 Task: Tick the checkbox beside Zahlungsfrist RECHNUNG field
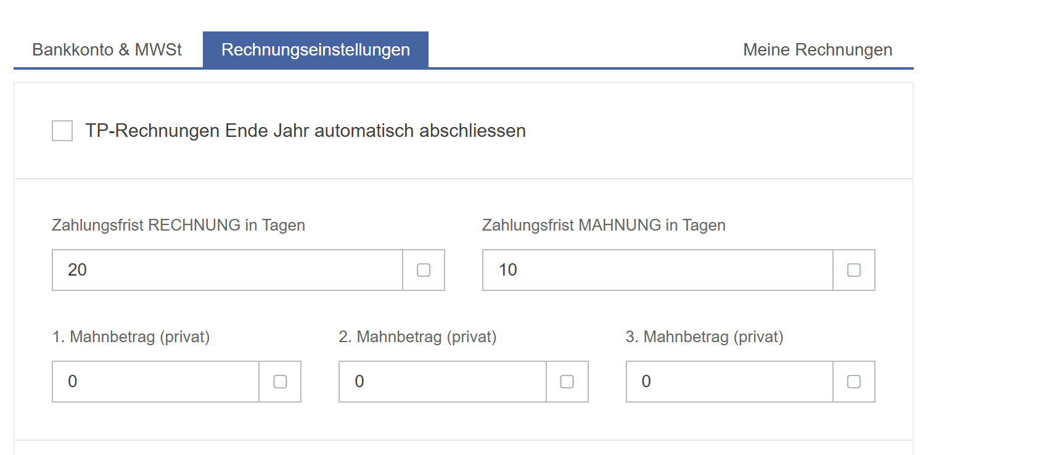424,270
